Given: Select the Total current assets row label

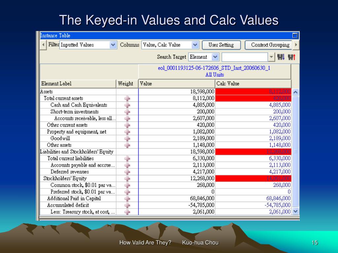Looking at the screenshot, I should click(63, 98).
